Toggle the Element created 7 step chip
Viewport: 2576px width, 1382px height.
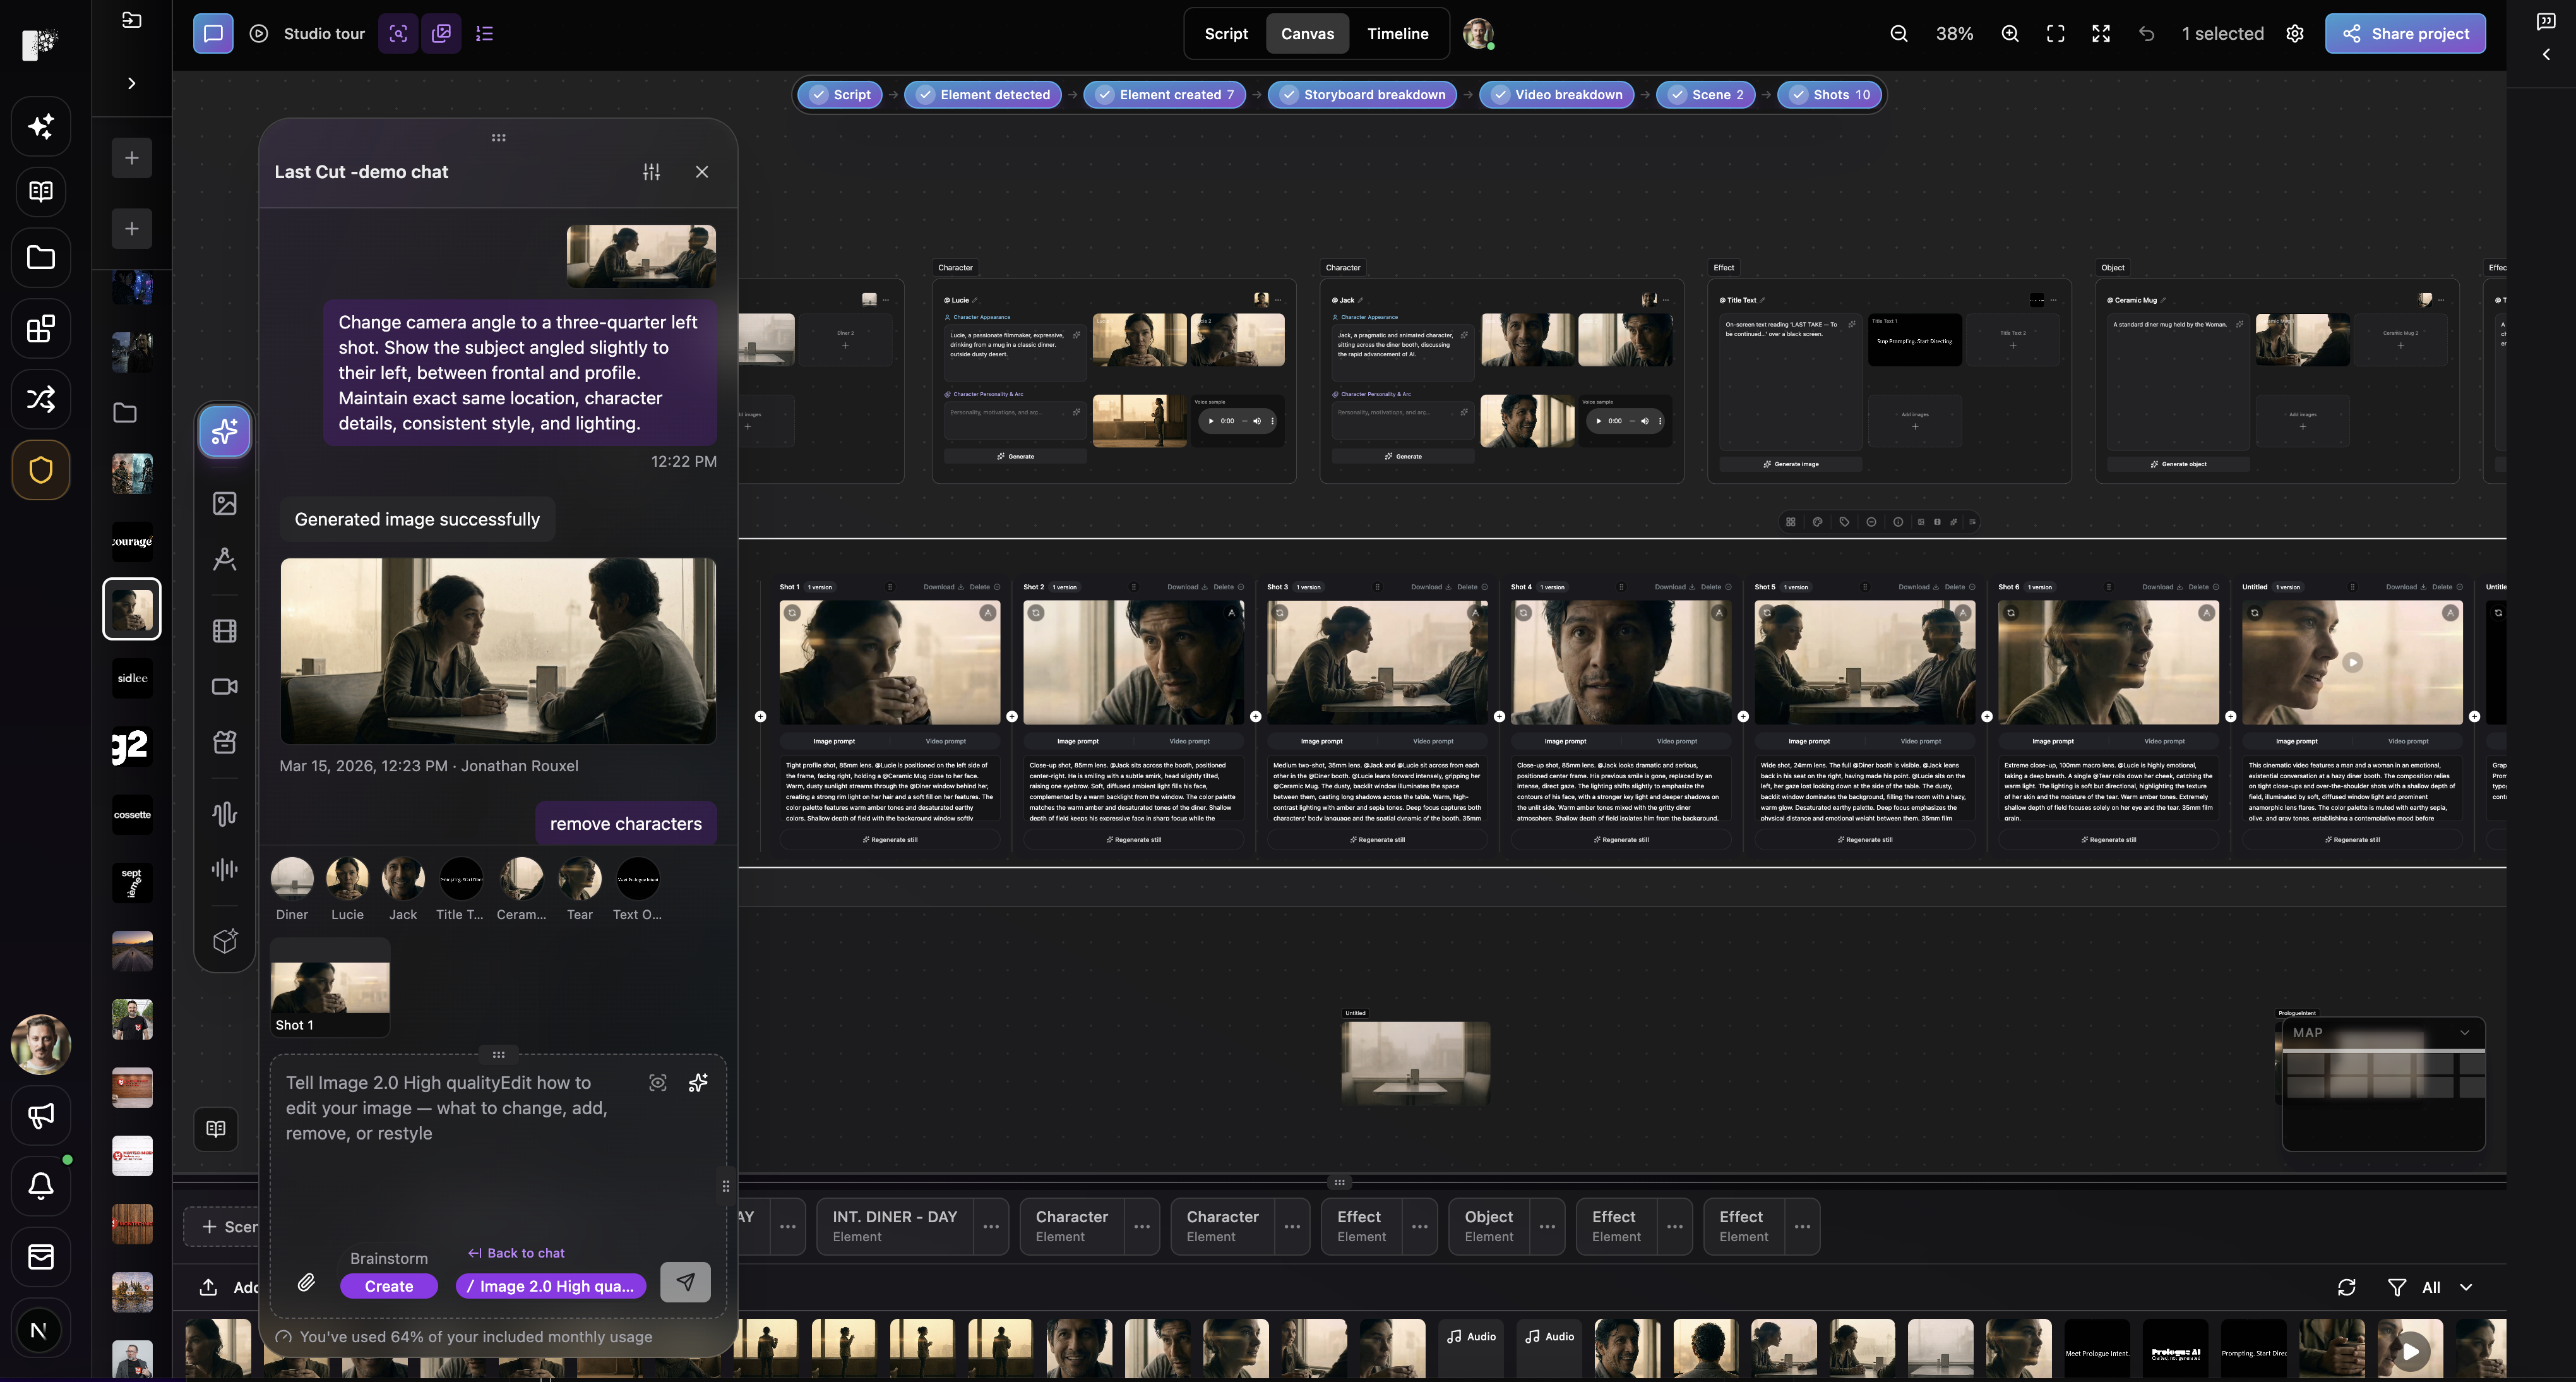[1165, 94]
